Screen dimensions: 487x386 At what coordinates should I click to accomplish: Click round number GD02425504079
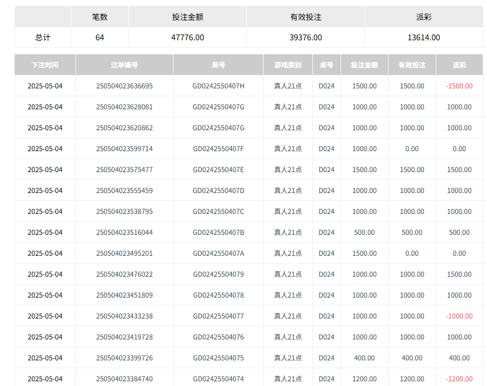tap(218, 274)
